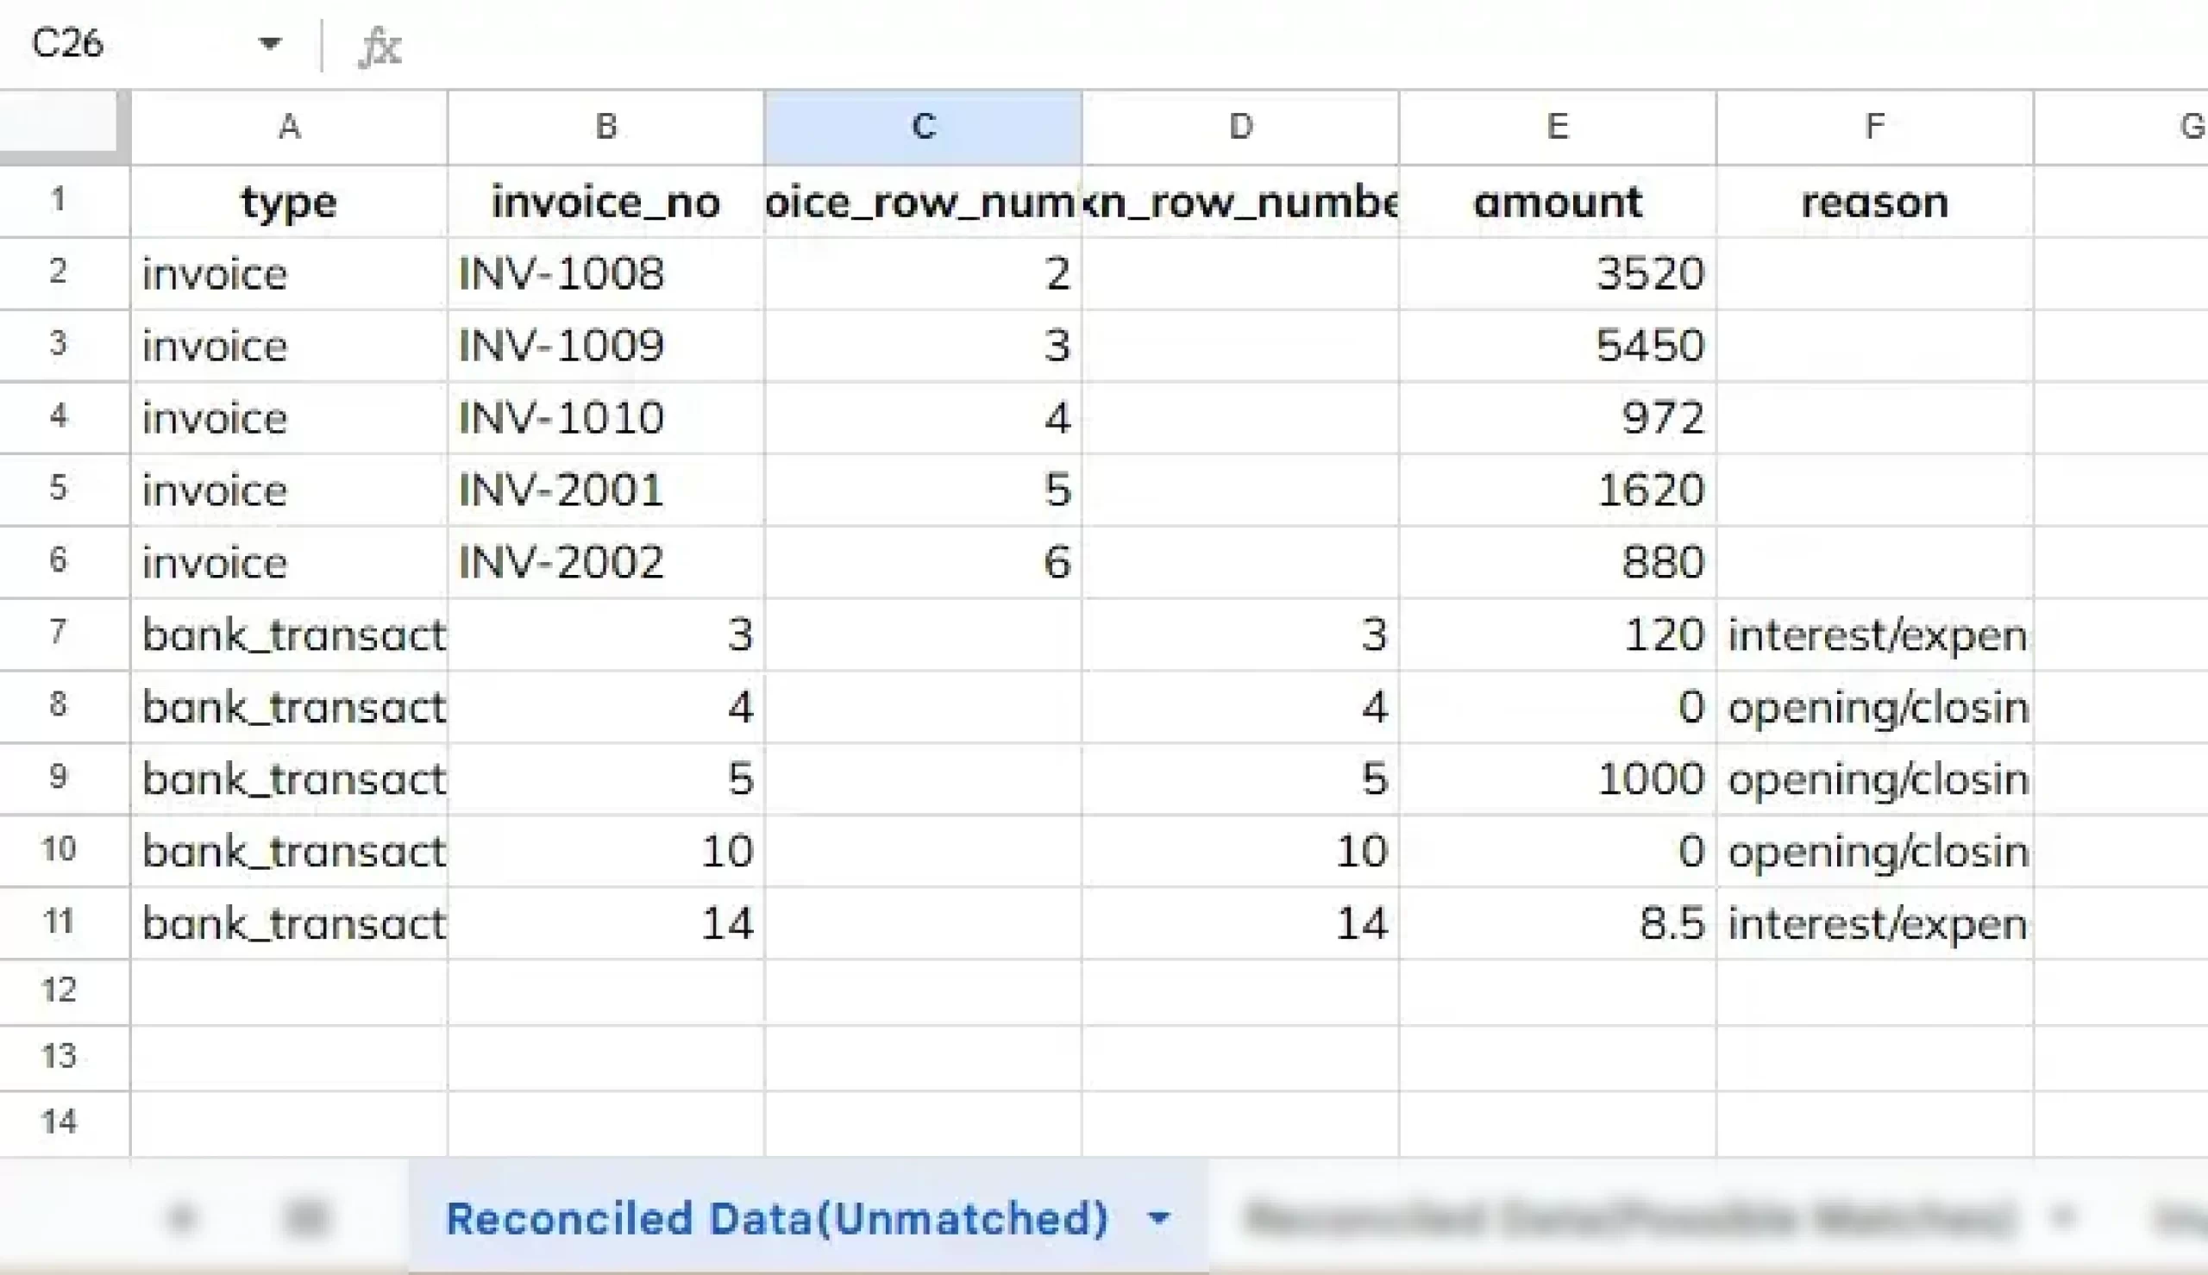2208x1275 pixels.
Task: Select row number 7
Action: click(x=60, y=634)
